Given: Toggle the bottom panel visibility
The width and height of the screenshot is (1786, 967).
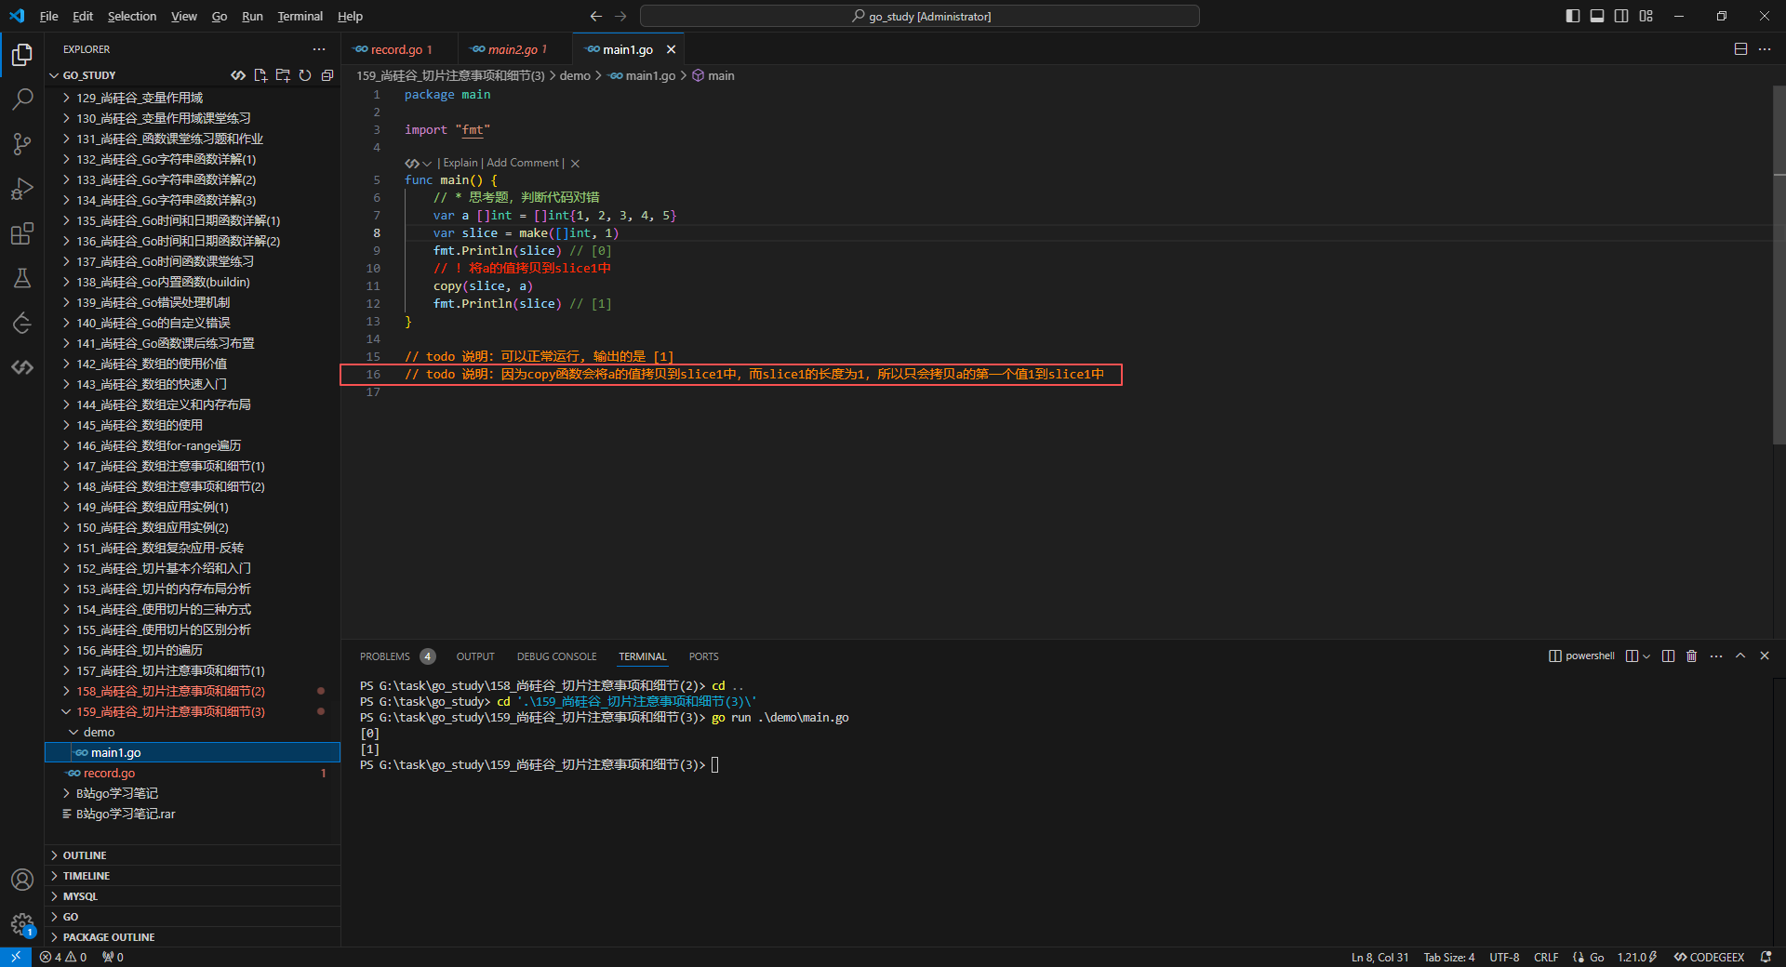Looking at the screenshot, I should [1597, 16].
